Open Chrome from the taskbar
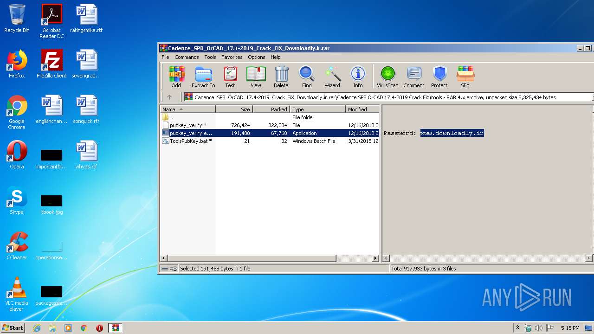594x334 pixels. [84, 328]
